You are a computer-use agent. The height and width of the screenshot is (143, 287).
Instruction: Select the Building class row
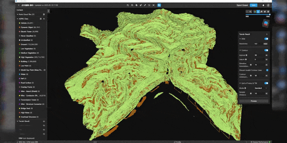pyautogui.click(x=31, y=61)
